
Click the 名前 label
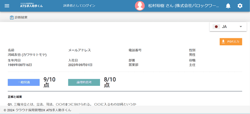pyautogui.click(x=11, y=50)
